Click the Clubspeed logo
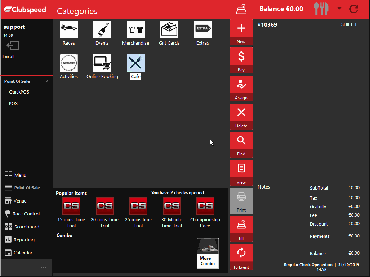This screenshot has width=370, height=277. pyautogui.click(x=25, y=10)
